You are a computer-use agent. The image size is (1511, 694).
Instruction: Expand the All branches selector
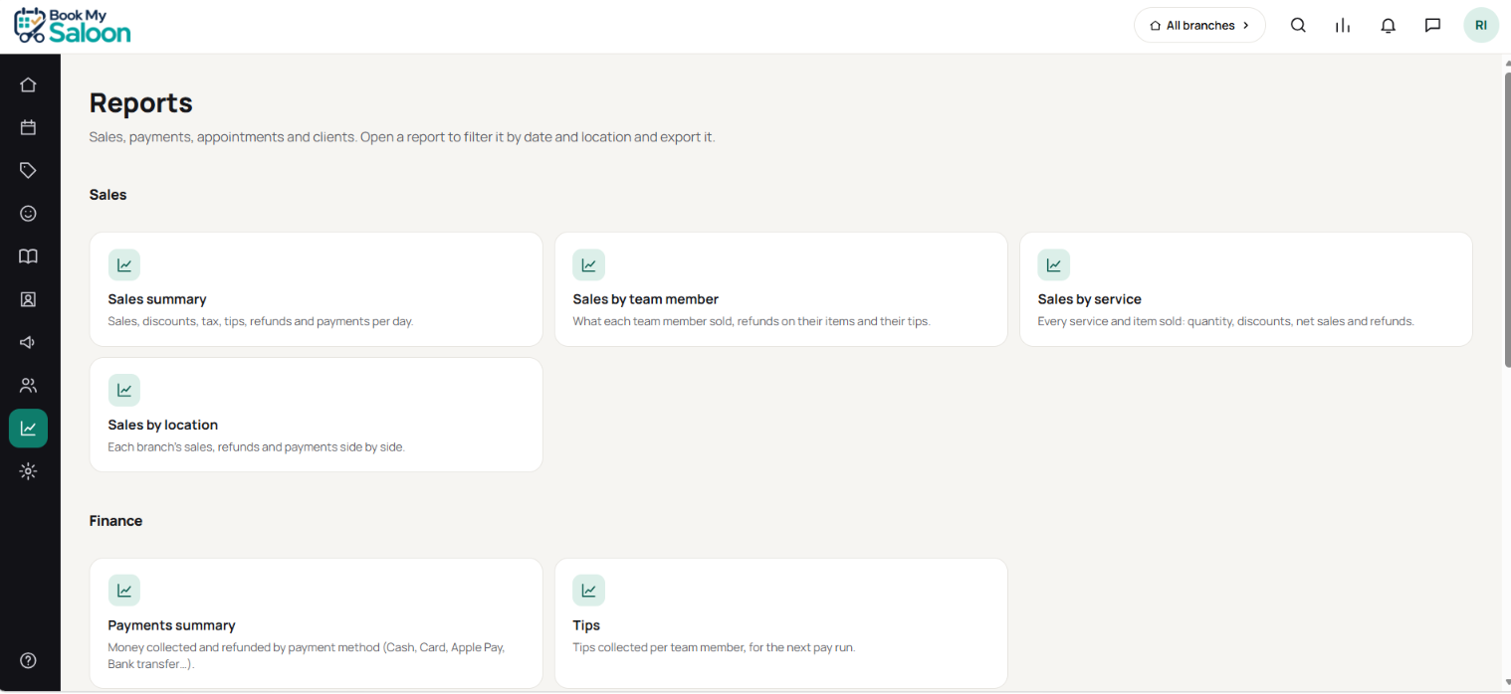coord(1199,26)
